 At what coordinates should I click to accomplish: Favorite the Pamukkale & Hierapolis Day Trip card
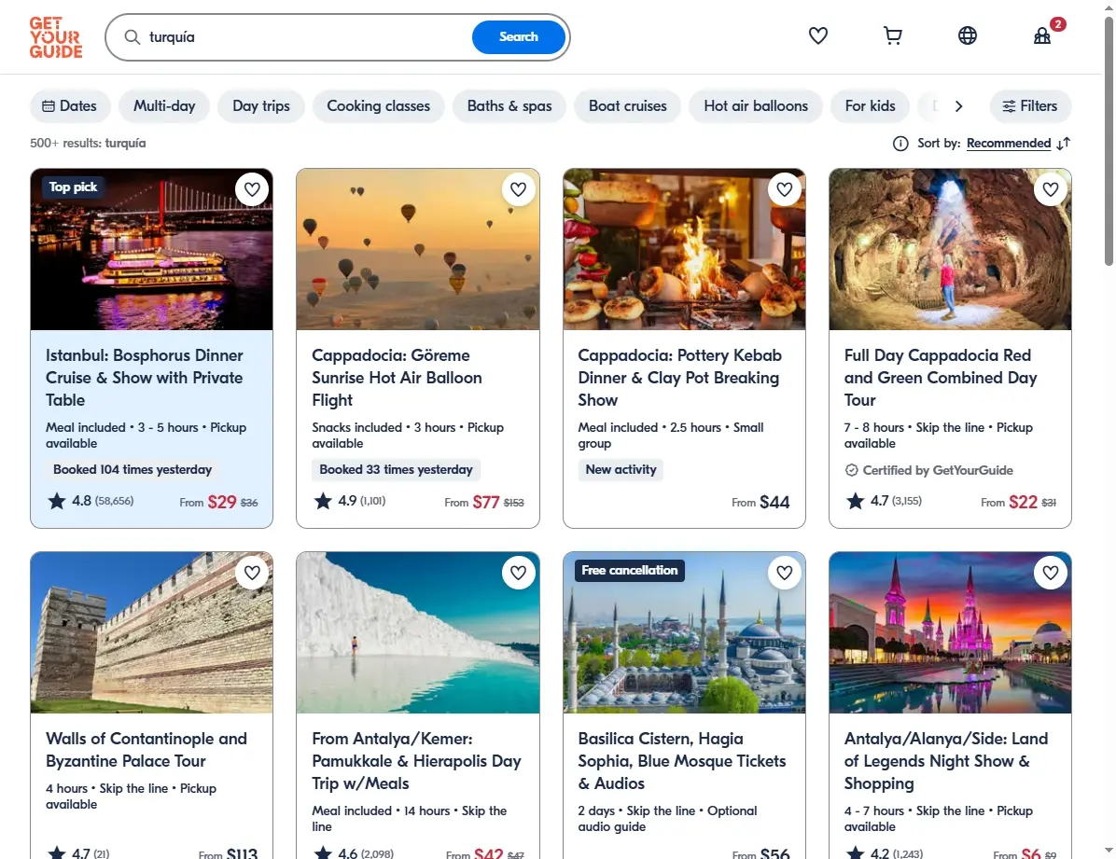[x=518, y=573]
